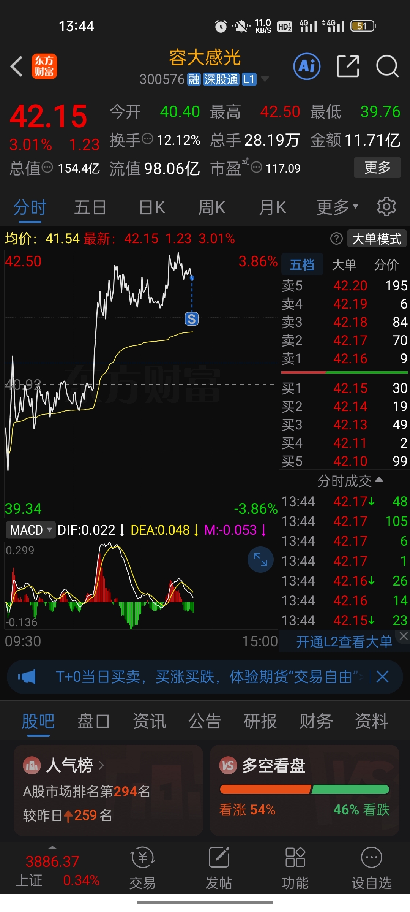The image size is (410, 912).
Task: Switch to 分价 panel
Action: [x=386, y=264]
